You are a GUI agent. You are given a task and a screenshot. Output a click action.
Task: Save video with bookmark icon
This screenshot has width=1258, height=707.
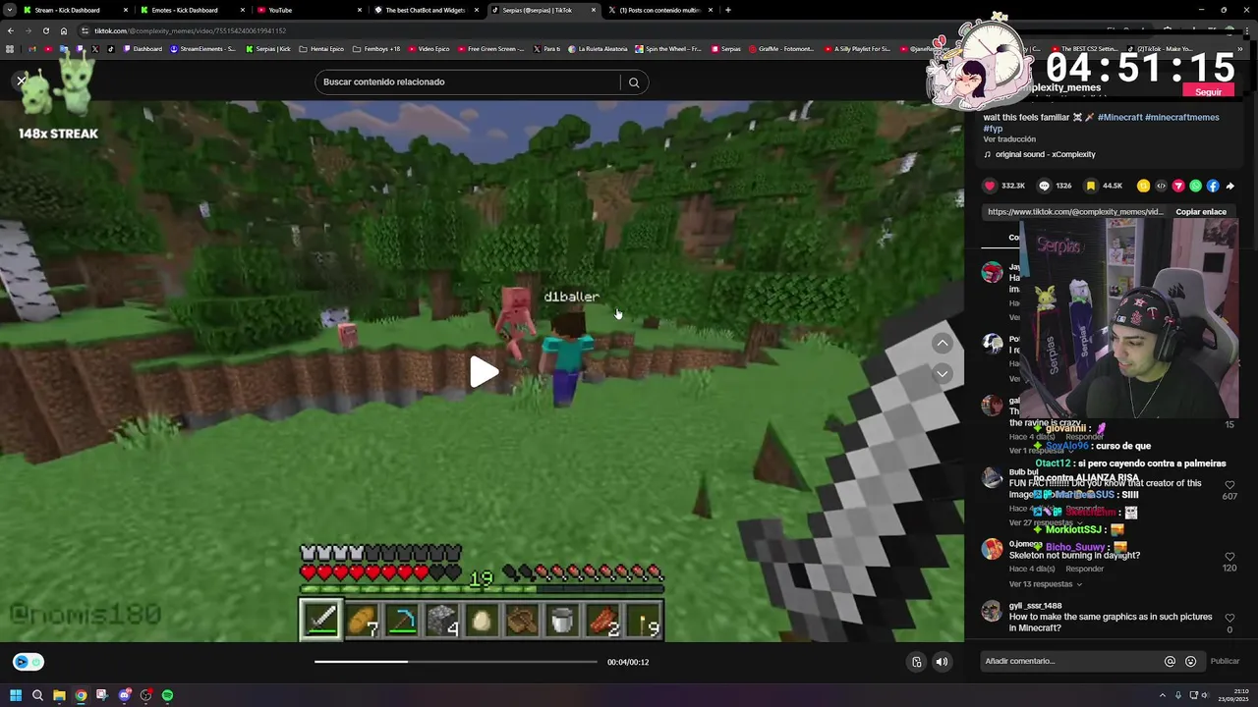tap(1090, 186)
